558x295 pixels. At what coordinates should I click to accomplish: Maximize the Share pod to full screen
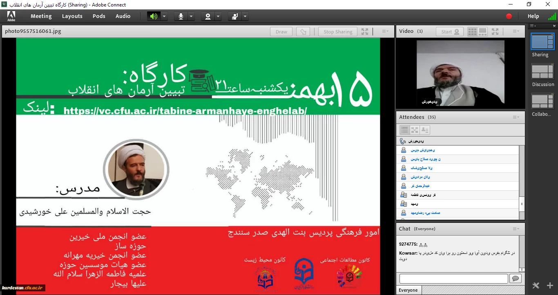pyautogui.click(x=365, y=32)
